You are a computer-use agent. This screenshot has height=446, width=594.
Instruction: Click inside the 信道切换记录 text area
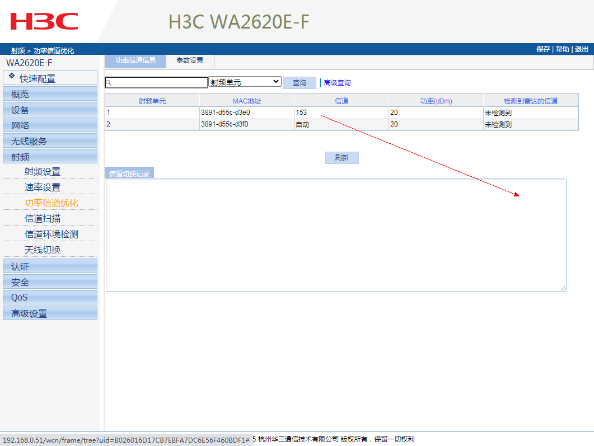tap(336, 236)
